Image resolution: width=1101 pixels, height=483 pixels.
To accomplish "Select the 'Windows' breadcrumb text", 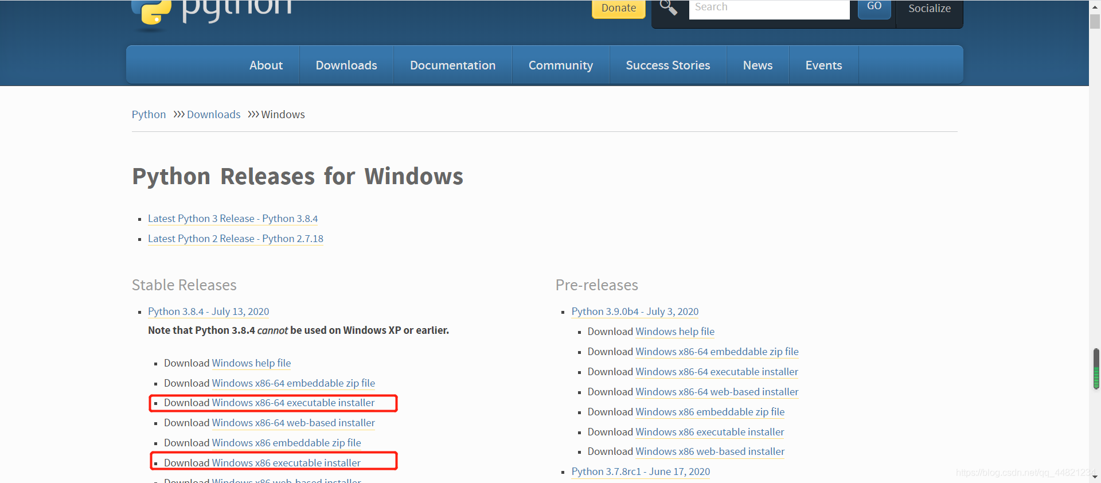I will [x=283, y=115].
